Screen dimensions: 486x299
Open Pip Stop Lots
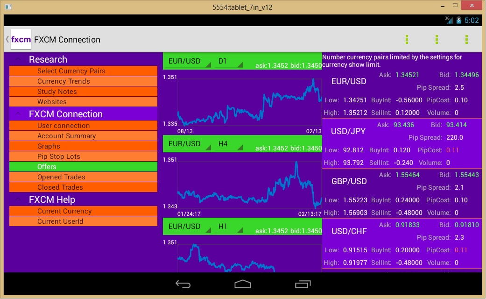(84, 157)
